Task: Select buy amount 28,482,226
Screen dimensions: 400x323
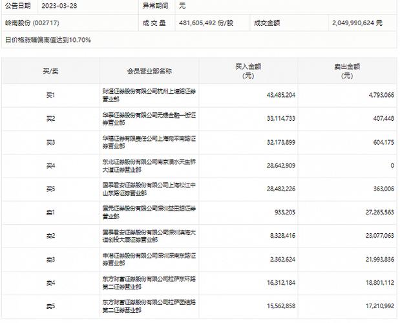Action: (x=281, y=189)
